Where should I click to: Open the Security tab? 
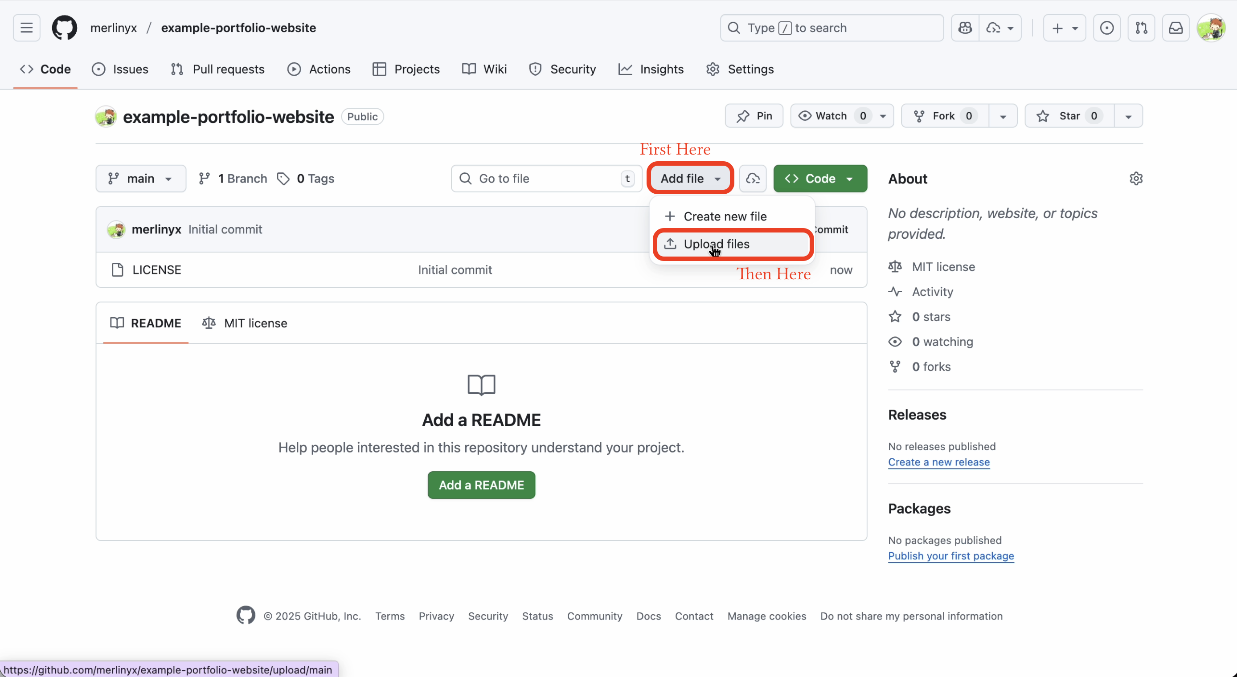click(562, 69)
